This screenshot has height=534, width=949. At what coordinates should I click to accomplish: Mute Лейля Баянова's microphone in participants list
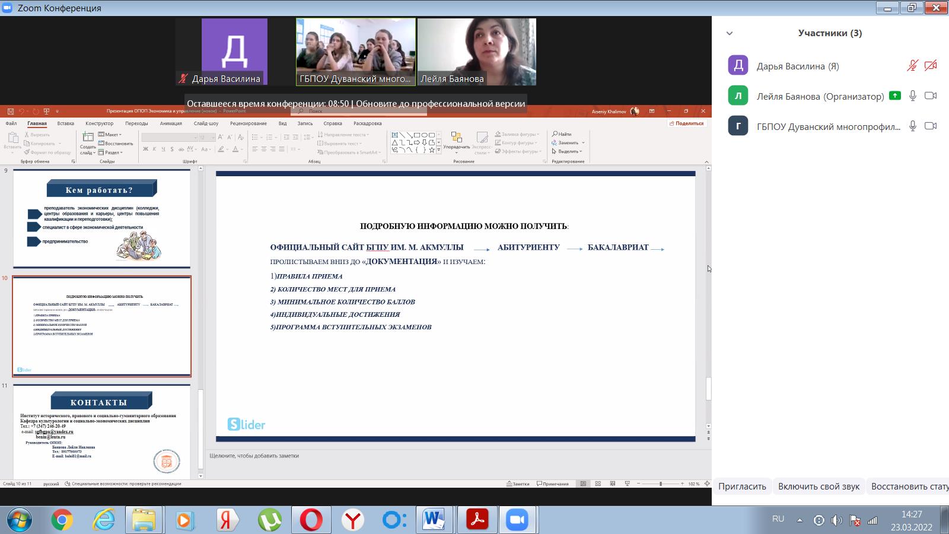913,96
